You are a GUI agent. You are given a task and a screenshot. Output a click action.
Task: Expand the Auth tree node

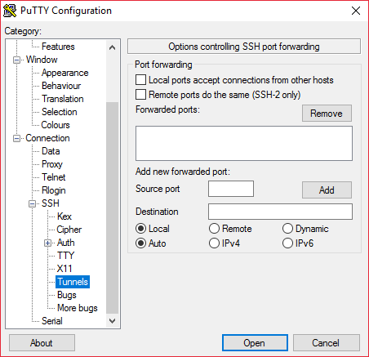[47, 243]
